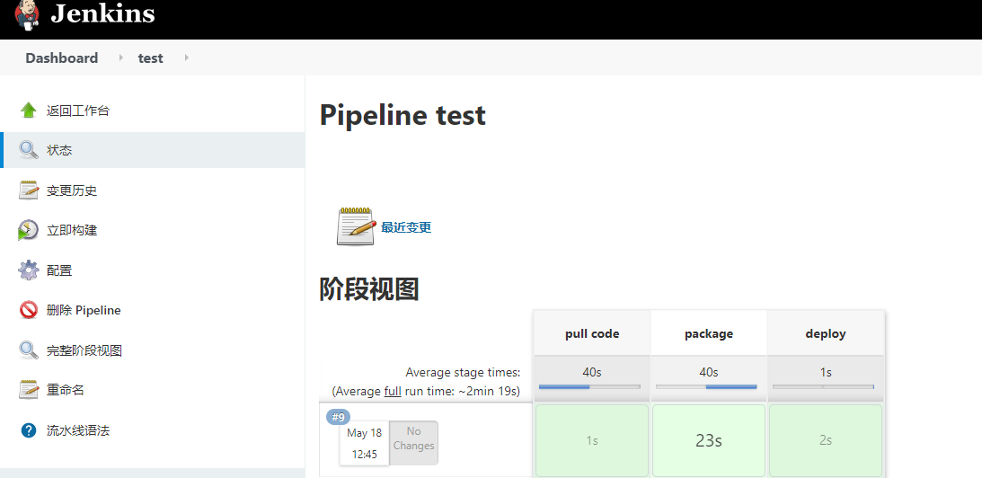Click the red prohibited icon for 删除 Pipeline
Viewport: 982px width, 478px height.
point(29,310)
